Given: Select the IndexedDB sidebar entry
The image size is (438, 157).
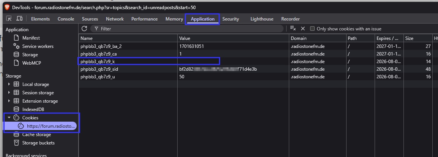Looking at the screenshot, I should [33, 109].
